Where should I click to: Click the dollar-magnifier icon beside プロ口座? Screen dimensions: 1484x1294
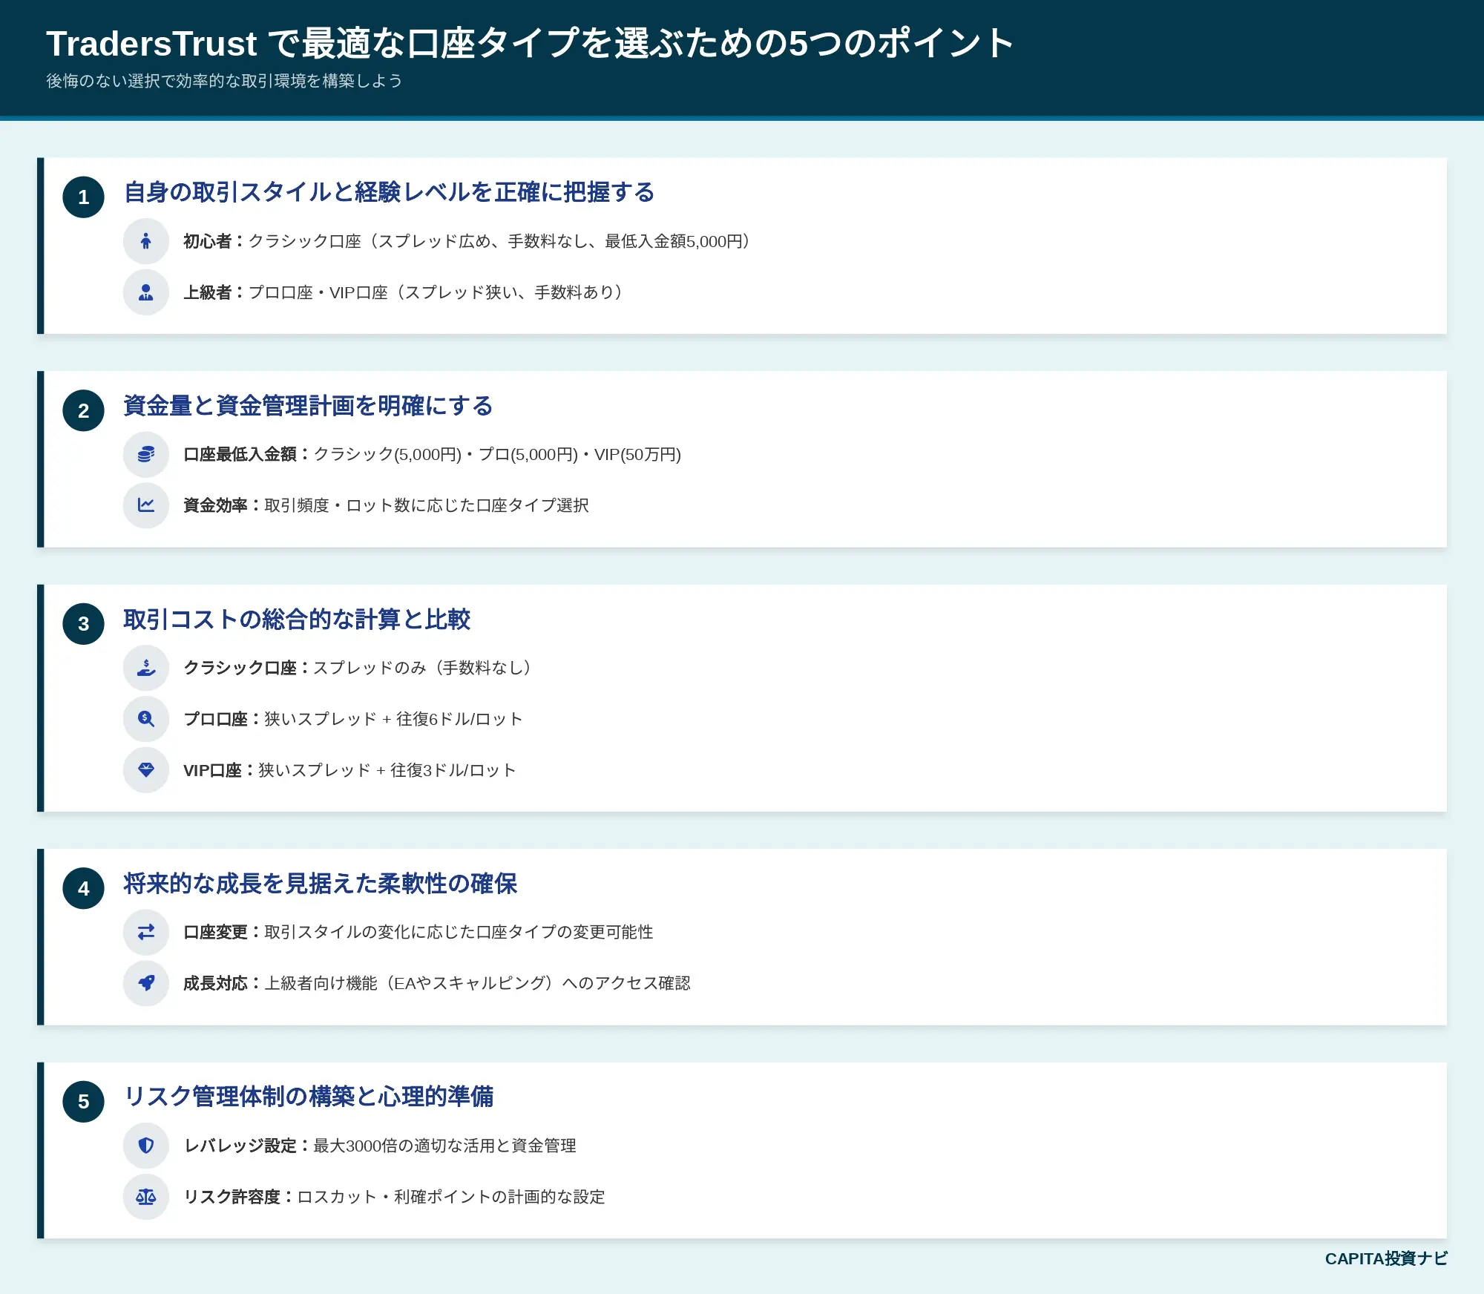[146, 719]
